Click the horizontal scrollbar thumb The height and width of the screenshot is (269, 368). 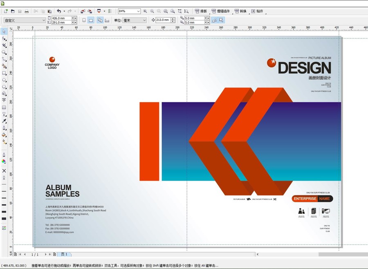(343, 254)
